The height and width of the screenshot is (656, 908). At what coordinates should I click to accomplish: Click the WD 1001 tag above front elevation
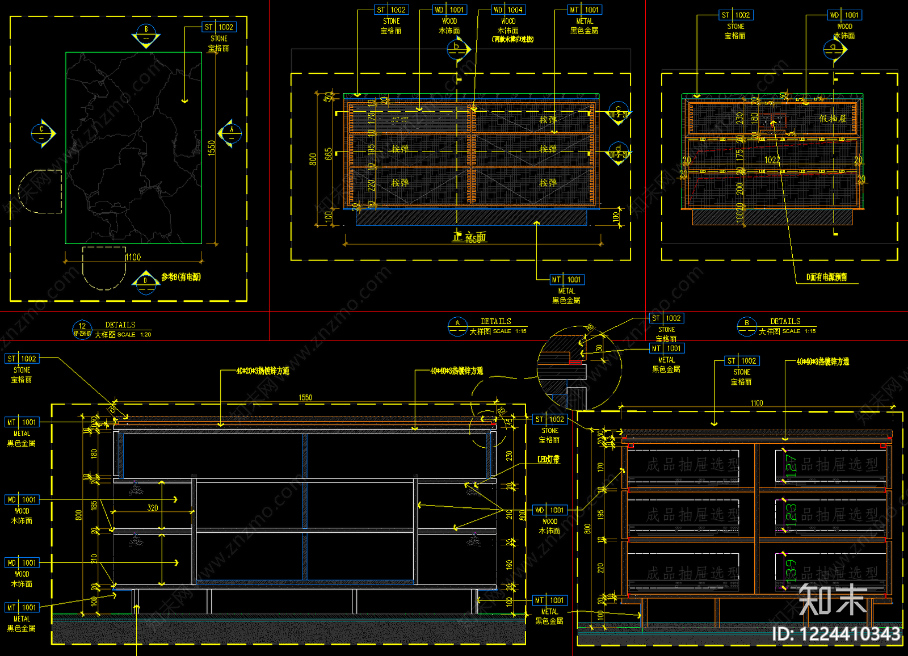tap(449, 10)
